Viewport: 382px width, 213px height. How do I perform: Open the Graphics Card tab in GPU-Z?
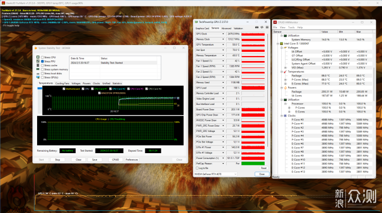(x=202, y=28)
